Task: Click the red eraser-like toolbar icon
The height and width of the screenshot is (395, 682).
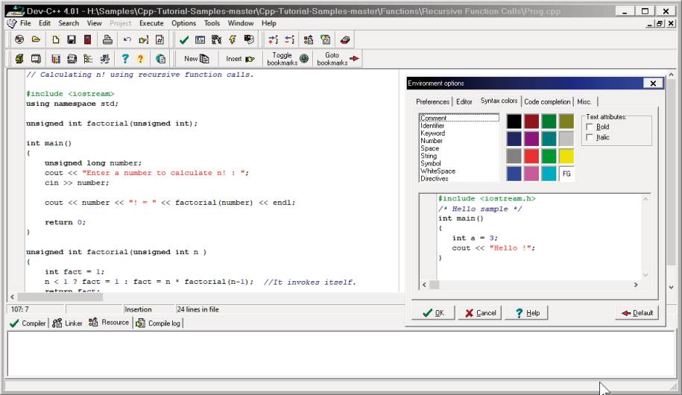Action: 345,40
